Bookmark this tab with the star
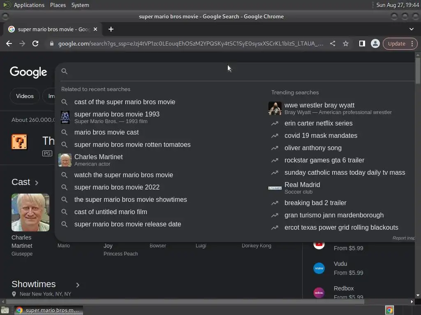 point(345,43)
